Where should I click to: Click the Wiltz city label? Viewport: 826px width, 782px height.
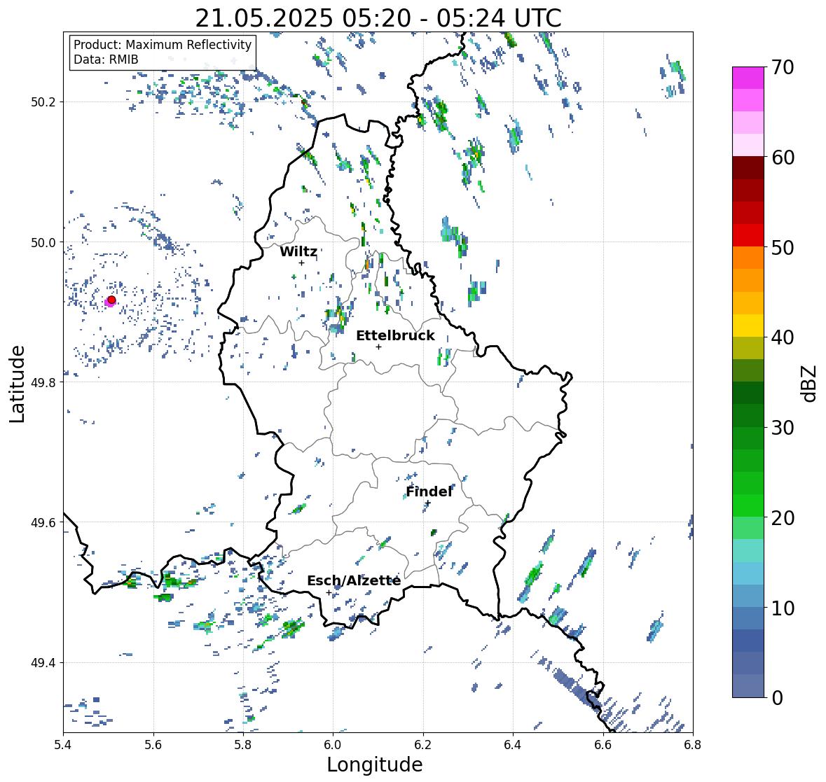298,251
